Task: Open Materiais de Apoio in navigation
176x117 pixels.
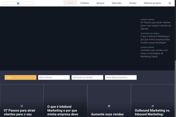Action: click(153, 3)
